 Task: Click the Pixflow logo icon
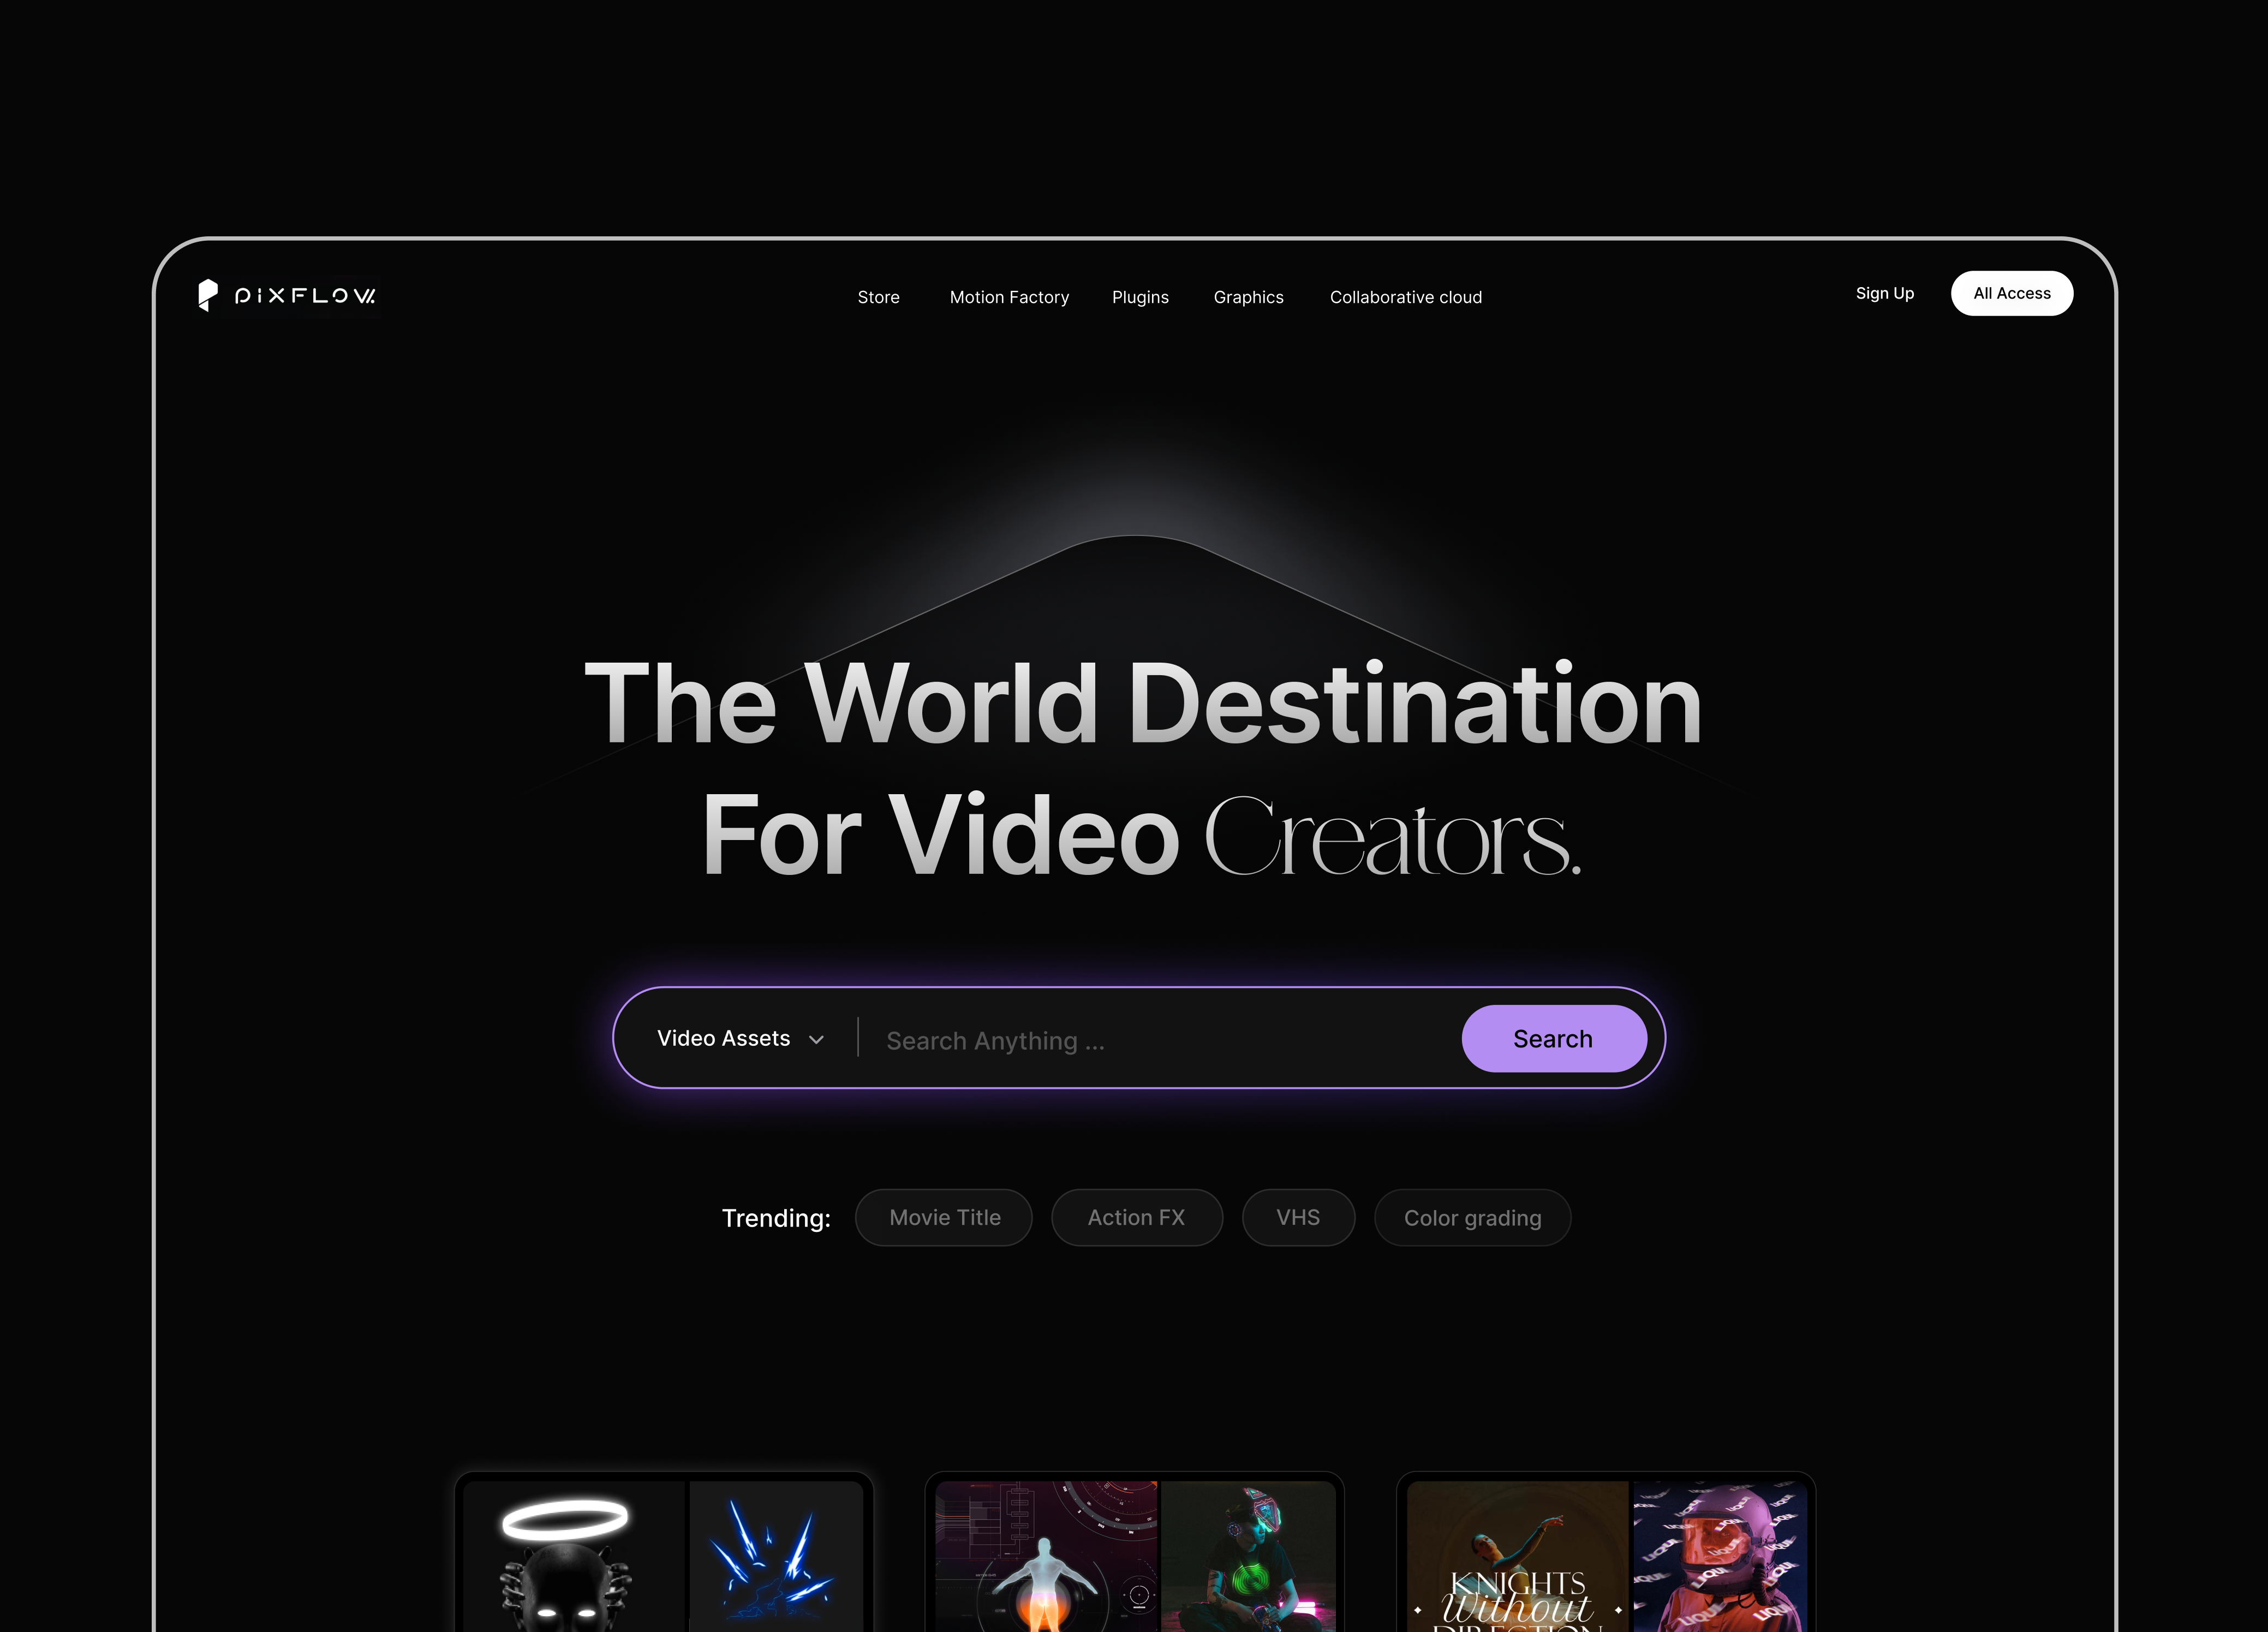click(207, 295)
